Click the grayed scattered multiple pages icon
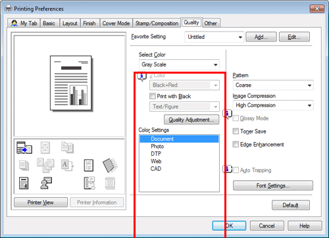 45,165
